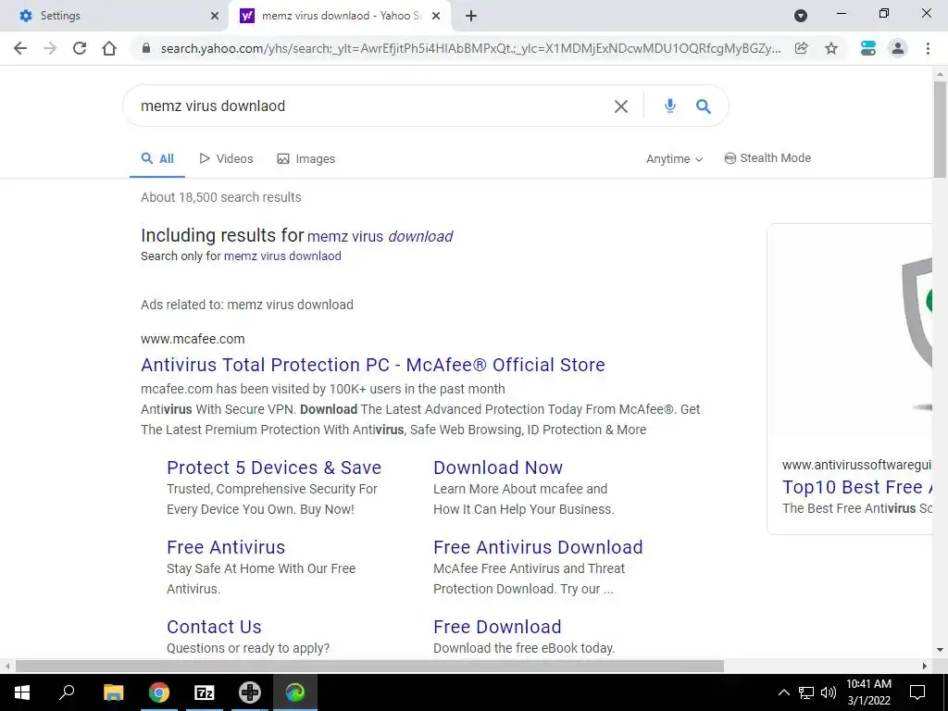
Task: Open Antivirus Total Protection McAfee link
Action: pos(373,365)
